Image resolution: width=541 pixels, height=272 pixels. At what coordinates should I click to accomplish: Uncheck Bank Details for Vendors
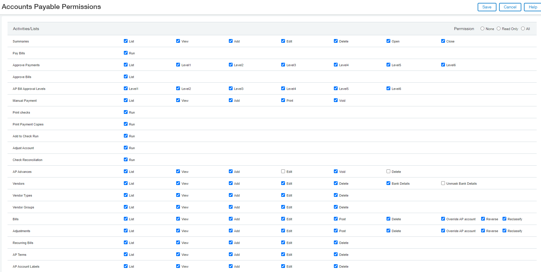coord(388,183)
